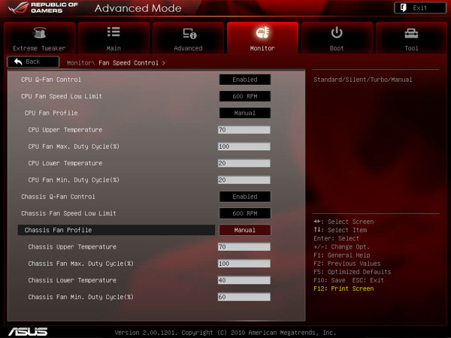
Task: Click the Boot tab label
Action: tap(337, 48)
